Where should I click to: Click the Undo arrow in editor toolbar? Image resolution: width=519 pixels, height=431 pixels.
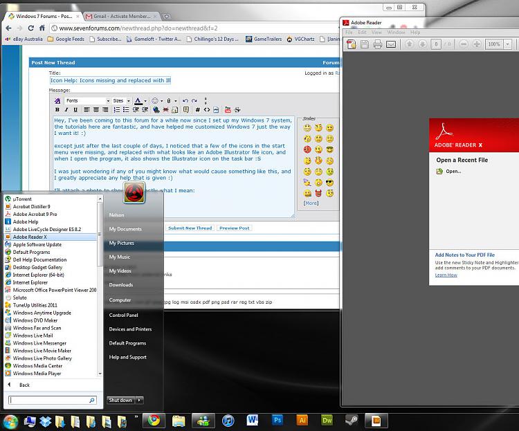[185, 100]
